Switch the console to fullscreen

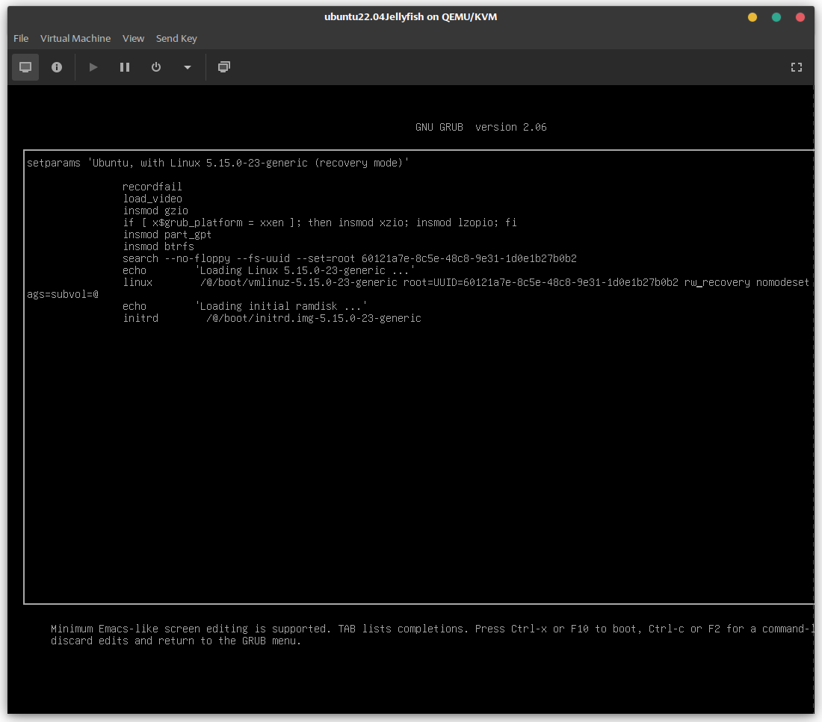pos(797,67)
